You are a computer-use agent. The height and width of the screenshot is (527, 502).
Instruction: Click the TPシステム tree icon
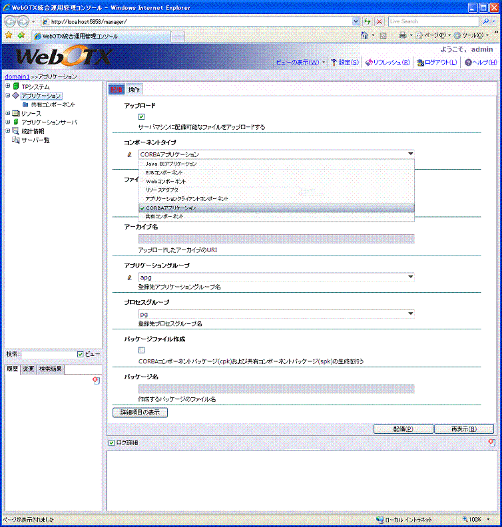[x=16, y=87]
